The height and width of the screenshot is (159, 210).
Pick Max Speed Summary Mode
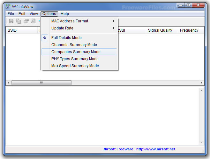coord(79,66)
